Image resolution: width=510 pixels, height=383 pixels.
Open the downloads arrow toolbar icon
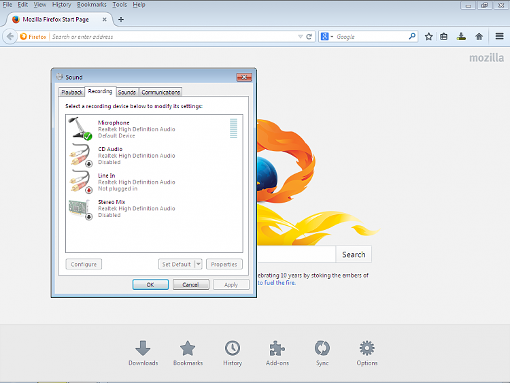coord(461,37)
